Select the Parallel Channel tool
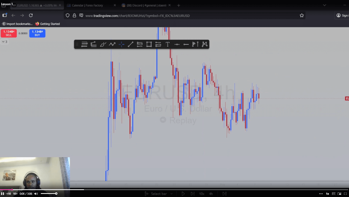The width and height of the screenshot is (349, 197). (139, 44)
